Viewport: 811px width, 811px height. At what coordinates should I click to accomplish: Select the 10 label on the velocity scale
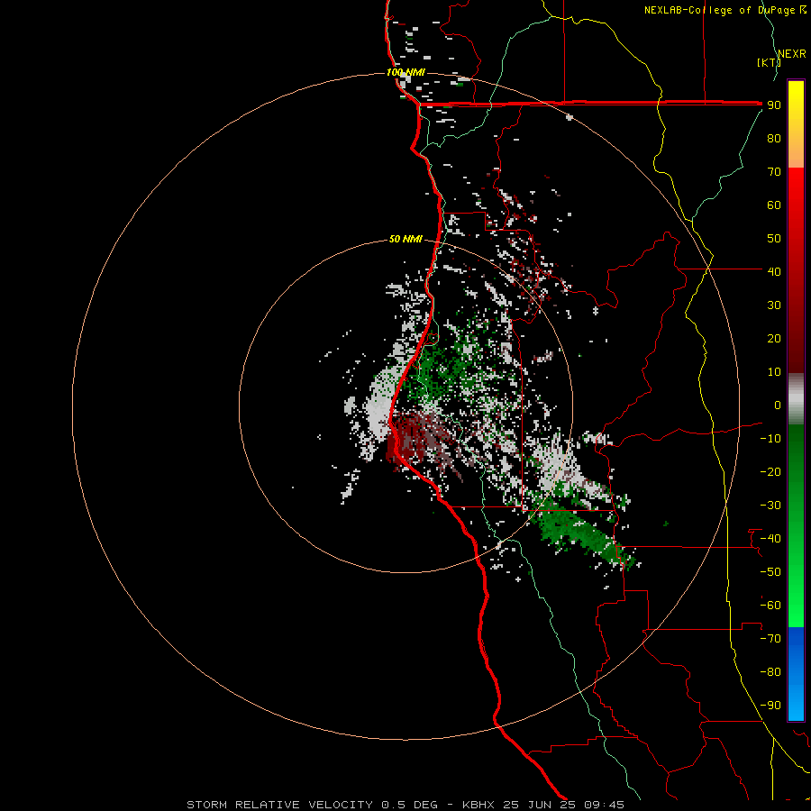coord(774,372)
